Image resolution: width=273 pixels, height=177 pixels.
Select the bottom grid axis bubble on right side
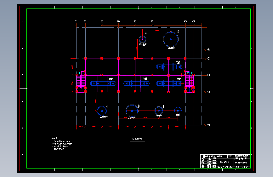click(208, 125)
